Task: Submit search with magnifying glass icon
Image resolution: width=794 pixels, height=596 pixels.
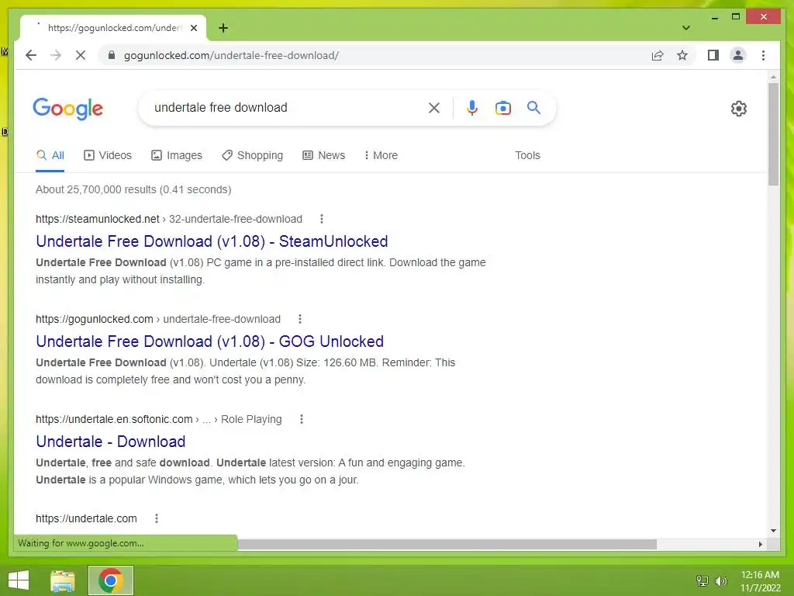Action: pos(533,107)
